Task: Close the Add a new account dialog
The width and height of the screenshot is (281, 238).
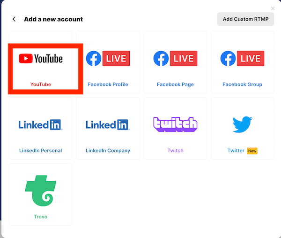Action: pos(273,8)
